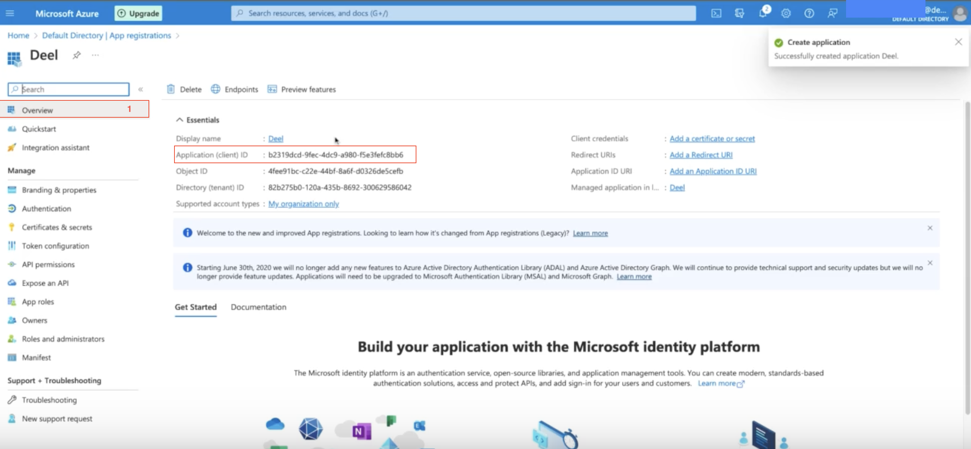Image resolution: width=971 pixels, height=449 pixels.
Task: Open portal settings gear
Action: point(786,13)
